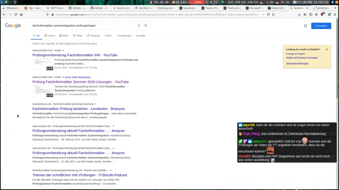Show site security padlock info
Image resolution: width=339 pixels, height=190 pixels.
click(53, 15)
